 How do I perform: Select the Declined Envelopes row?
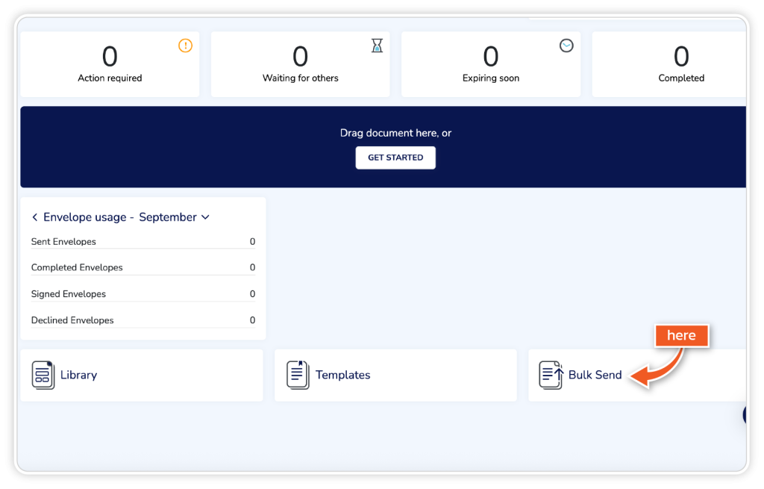coord(143,320)
